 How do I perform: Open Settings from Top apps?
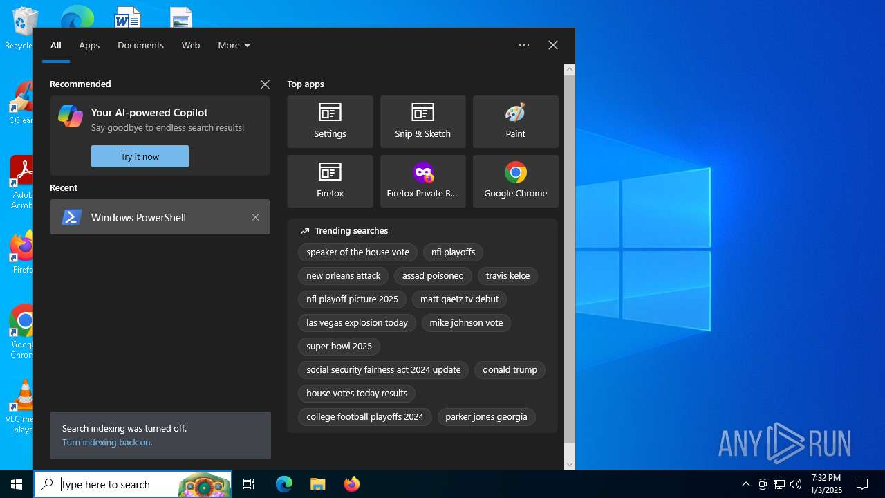coord(330,122)
